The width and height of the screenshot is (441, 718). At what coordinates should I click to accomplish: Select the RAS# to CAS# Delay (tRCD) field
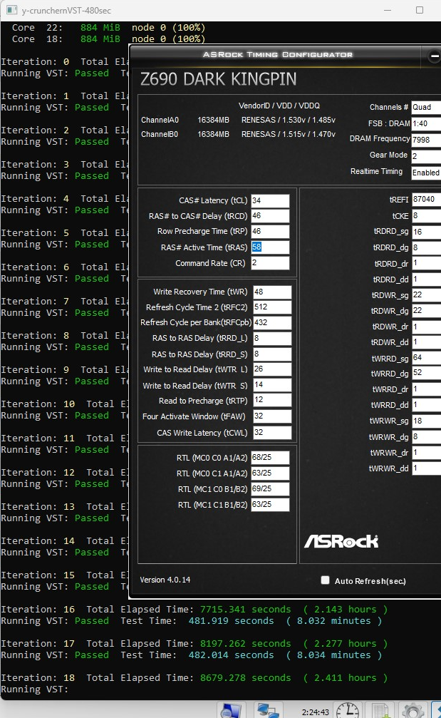coord(270,215)
